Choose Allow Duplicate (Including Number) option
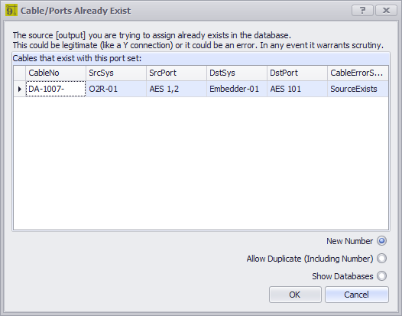Image resolution: width=402 pixels, height=316 pixels. [381, 259]
